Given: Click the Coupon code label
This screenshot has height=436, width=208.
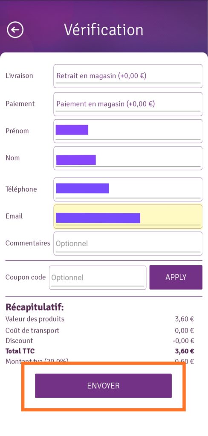Looking at the screenshot, I should coord(26,277).
